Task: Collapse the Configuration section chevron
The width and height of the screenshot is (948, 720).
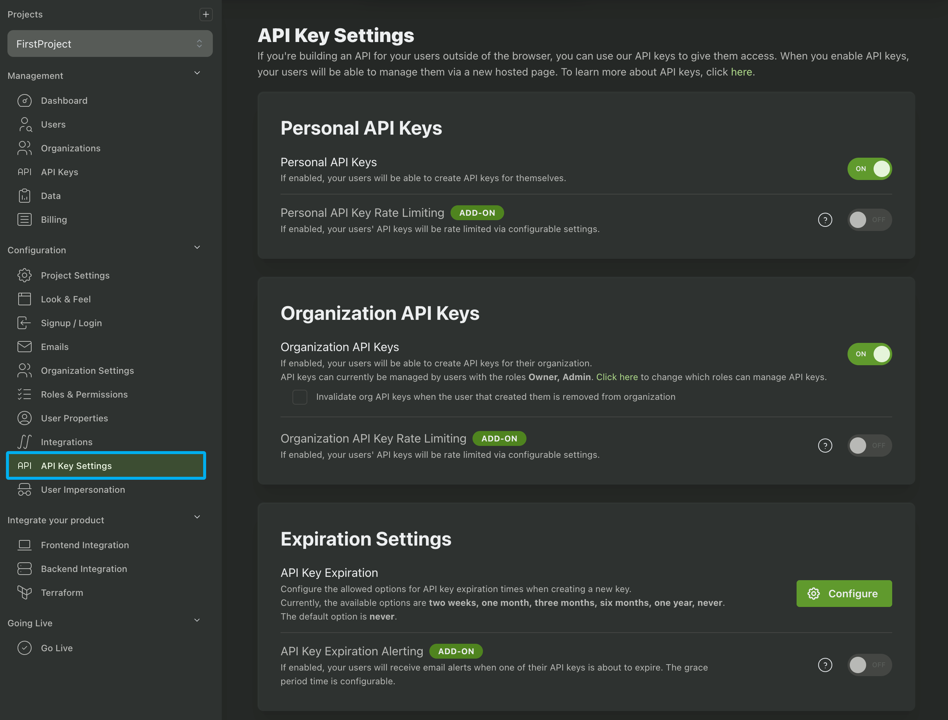Action: [x=197, y=248]
